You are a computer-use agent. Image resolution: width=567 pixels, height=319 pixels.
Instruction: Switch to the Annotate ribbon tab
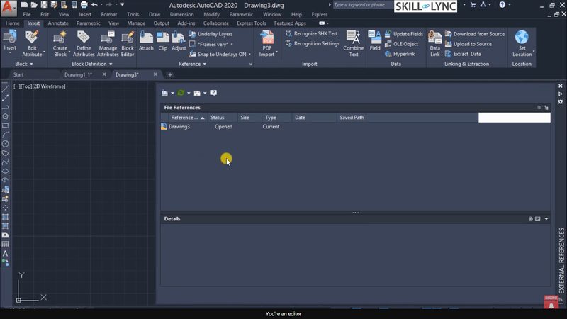[x=58, y=23]
